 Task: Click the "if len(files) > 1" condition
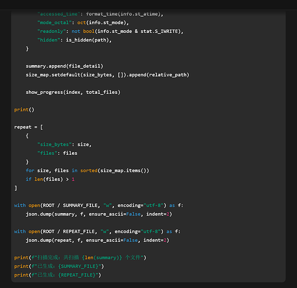click(x=50, y=179)
